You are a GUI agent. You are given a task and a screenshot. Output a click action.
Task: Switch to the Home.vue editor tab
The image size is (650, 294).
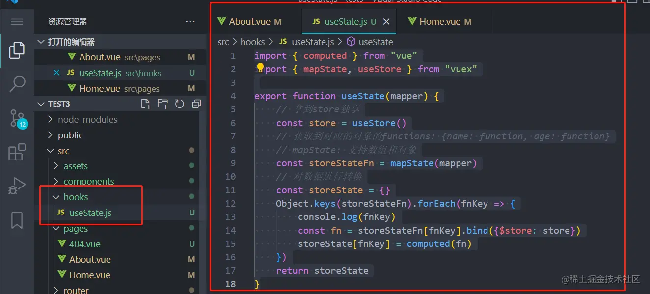point(440,22)
